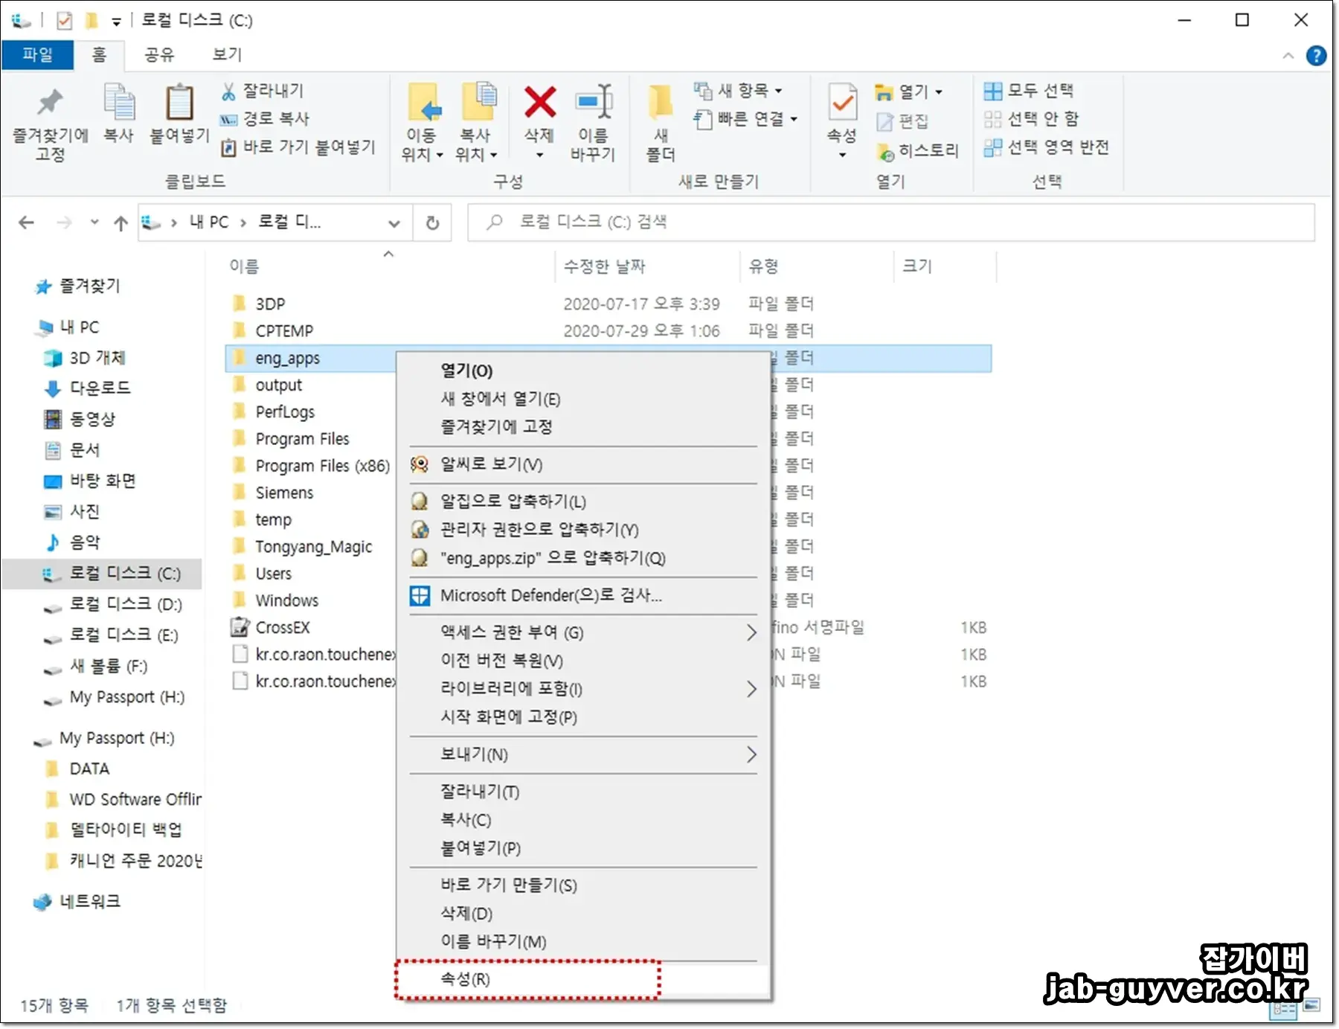Switch to the 보기 ribbon tab
The image size is (1339, 1029).
(225, 54)
